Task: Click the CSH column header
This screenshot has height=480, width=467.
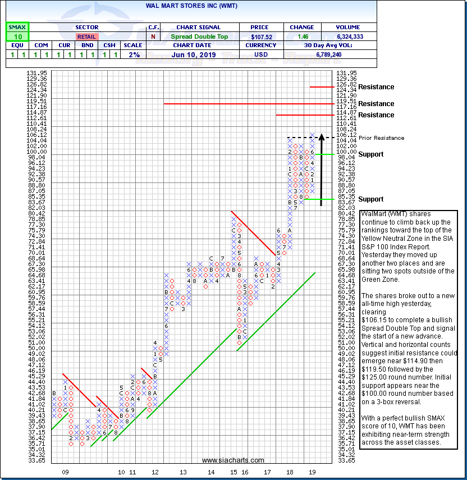Action: click(108, 45)
